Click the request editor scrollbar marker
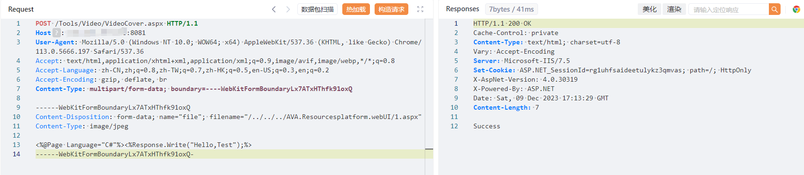This screenshot has height=175, width=804. pyautogui.click(x=429, y=149)
